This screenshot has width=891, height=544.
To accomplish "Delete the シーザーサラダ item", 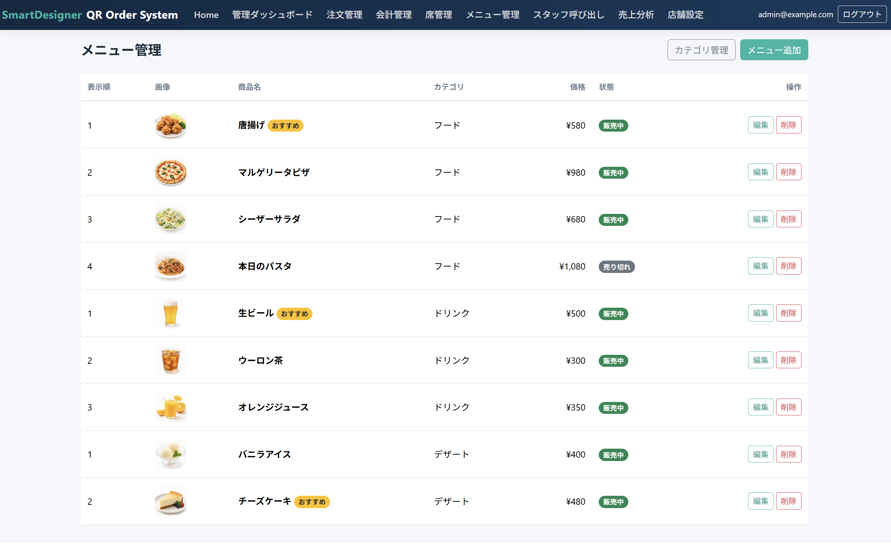I will coord(788,219).
